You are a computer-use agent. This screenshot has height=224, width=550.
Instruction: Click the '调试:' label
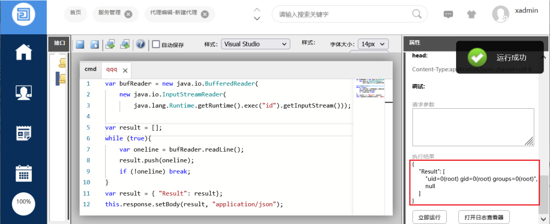[x=418, y=86]
